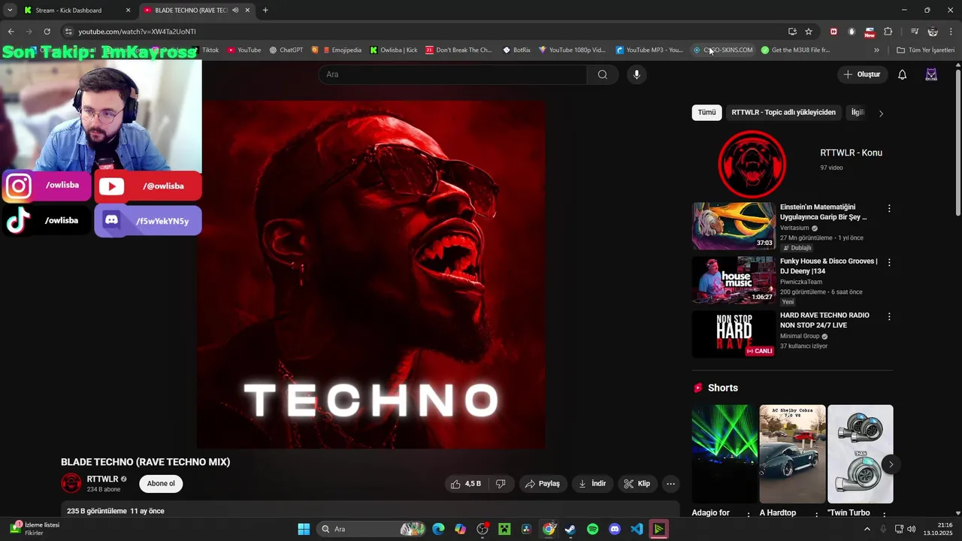Image resolution: width=962 pixels, height=541 pixels.
Task: Open the Twin Turbo Short thumbnail
Action: (861, 454)
